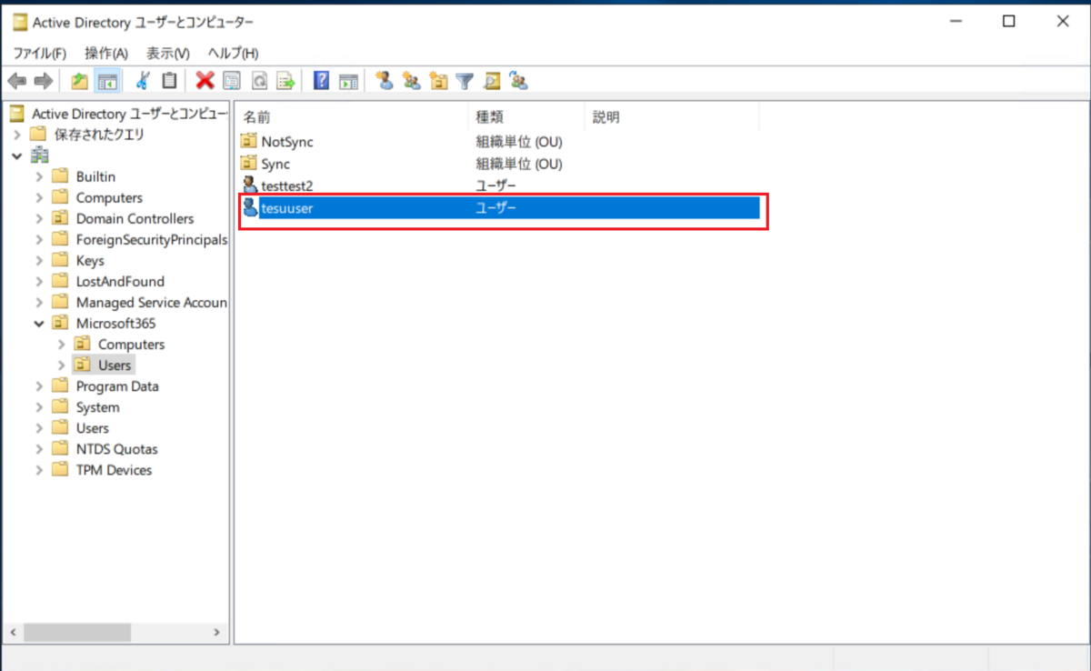The width and height of the screenshot is (1091, 671).
Task: Refresh the view using the toolbar
Action: 258,81
